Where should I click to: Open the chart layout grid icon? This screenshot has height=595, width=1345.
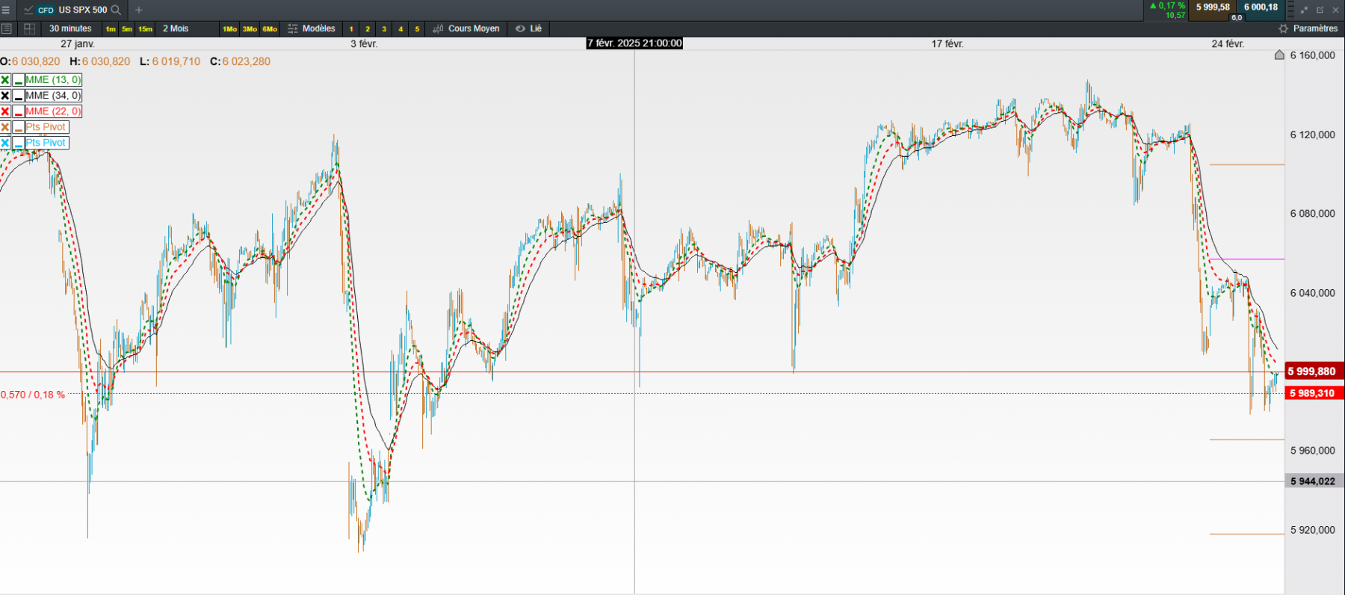[30, 28]
